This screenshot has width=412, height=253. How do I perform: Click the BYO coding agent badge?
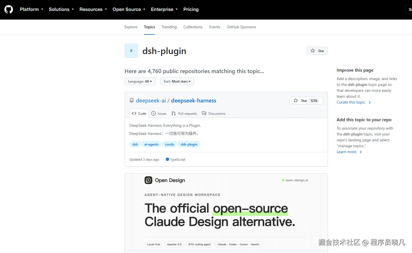click(200, 244)
